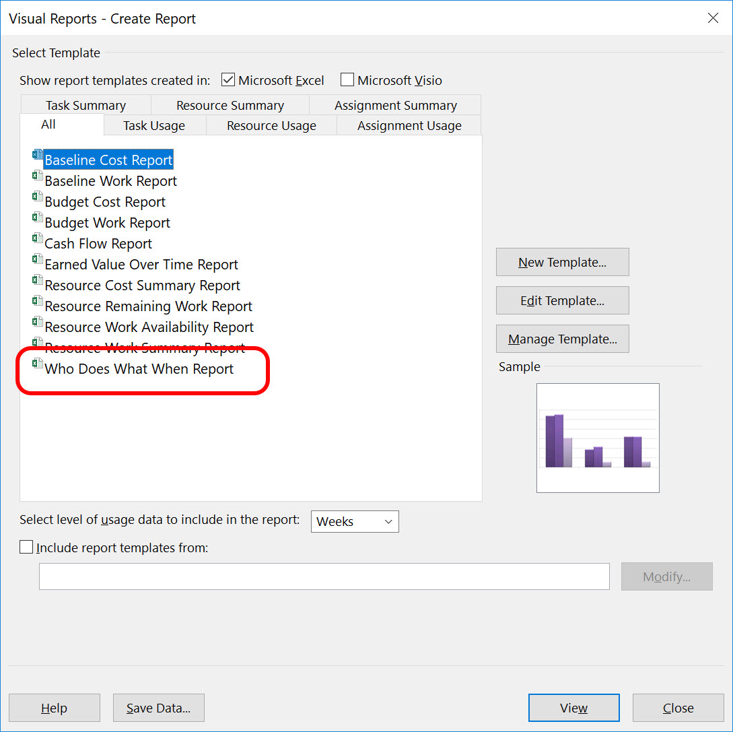Check the Microsoft Visio checkbox
733x732 pixels.
pos(347,79)
